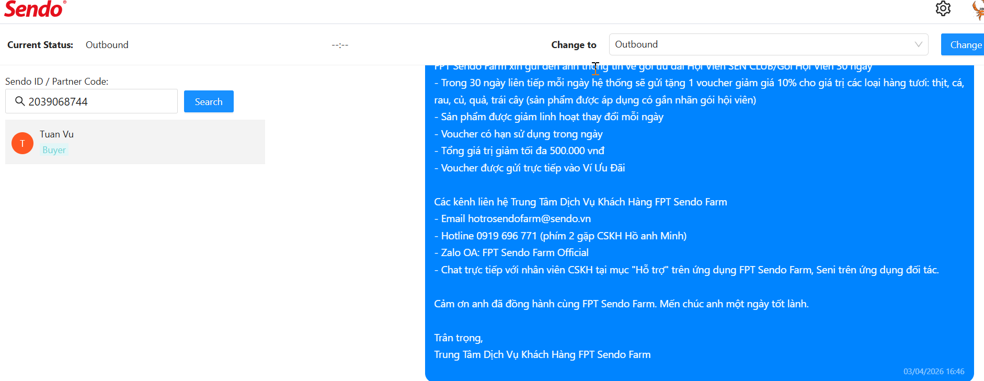The height and width of the screenshot is (381, 984).
Task: Click the --:-- timer display
Action: tap(340, 45)
